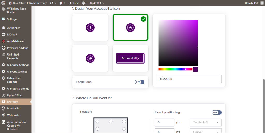
Task: Enable the Large icon toggle
Action: coord(139,82)
